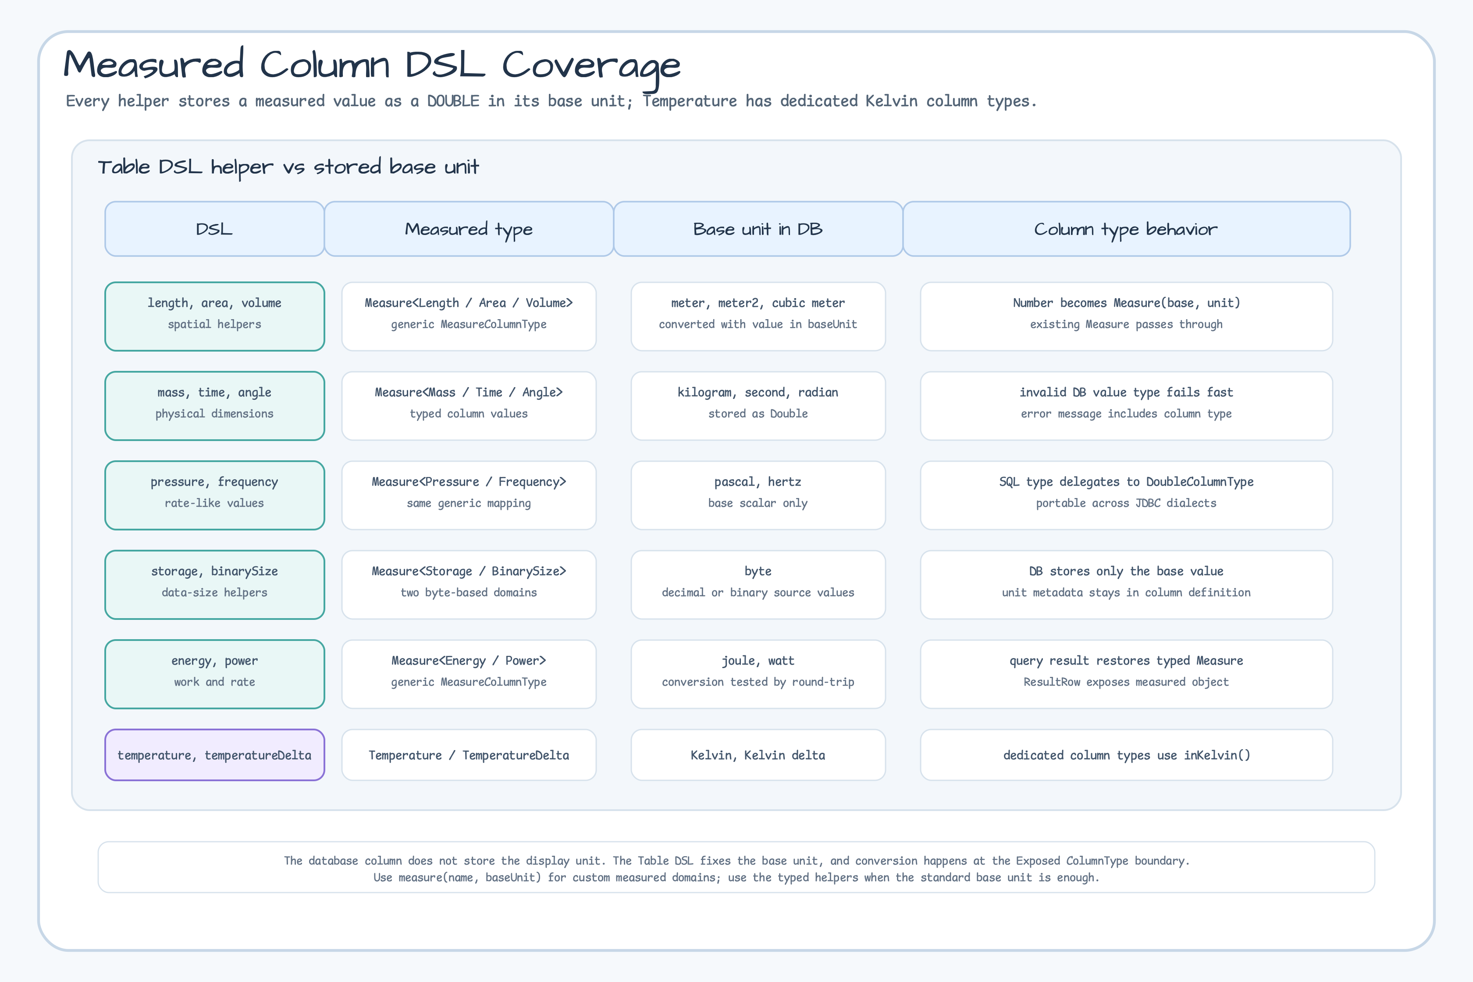
Task: Click the "DSL" column header
Action: click(214, 228)
